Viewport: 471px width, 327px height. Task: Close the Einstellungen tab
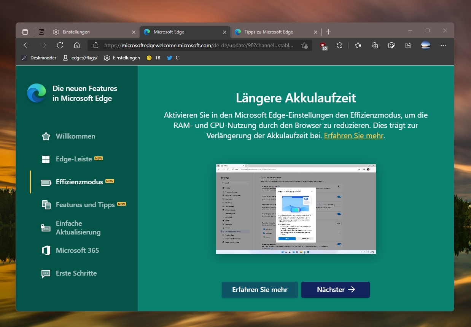click(134, 32)
